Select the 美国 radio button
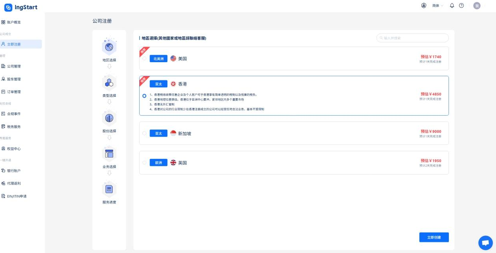 tap(144, 59)
